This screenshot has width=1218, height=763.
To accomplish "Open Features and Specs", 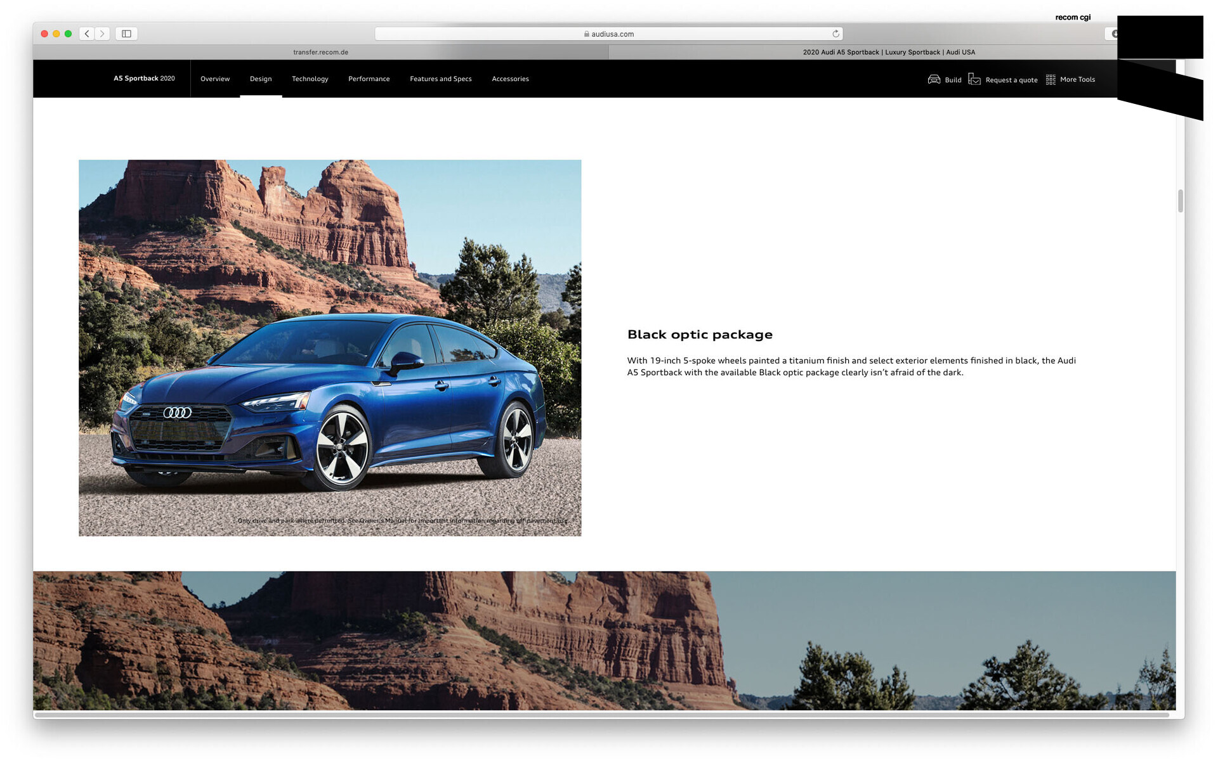I will click(x=440, y=79).
